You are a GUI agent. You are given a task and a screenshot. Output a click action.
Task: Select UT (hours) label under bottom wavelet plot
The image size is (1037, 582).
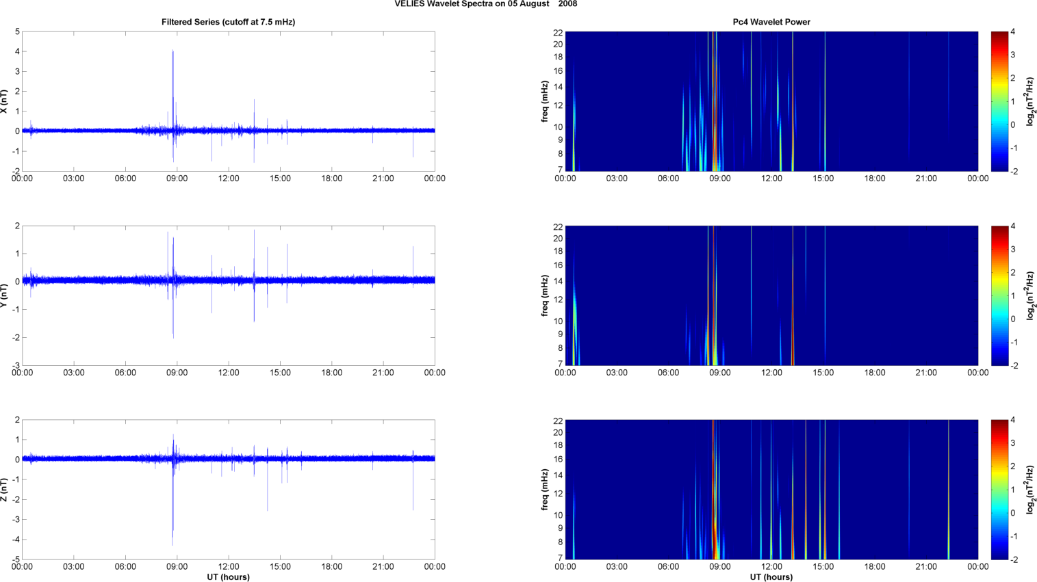[x=771, y=577]
